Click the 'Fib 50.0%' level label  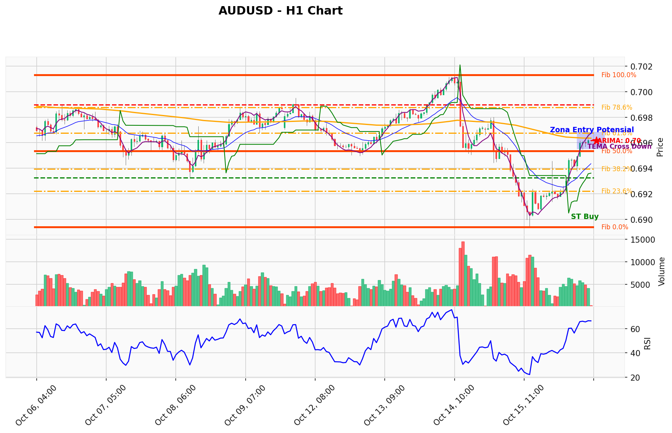(617, 151)
